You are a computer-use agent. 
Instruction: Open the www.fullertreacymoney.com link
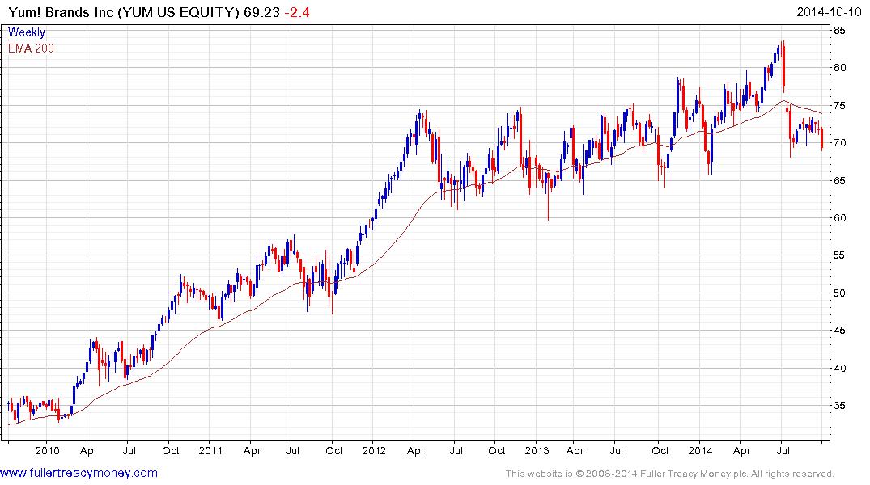[79, 473]
